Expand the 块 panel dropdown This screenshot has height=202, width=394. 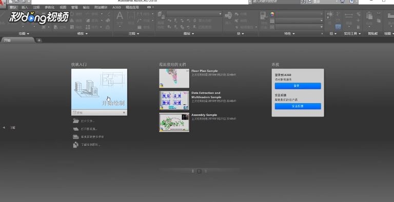(x=243, y=34)
